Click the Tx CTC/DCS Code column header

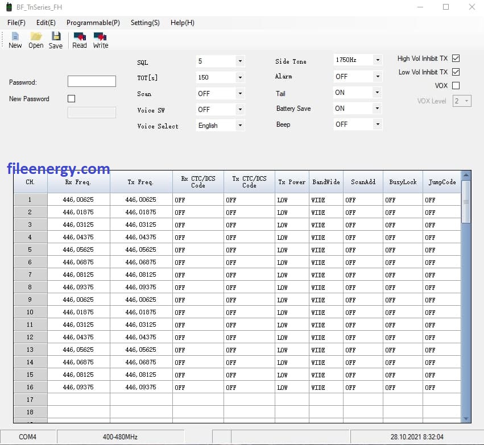(x=249, y=182)
